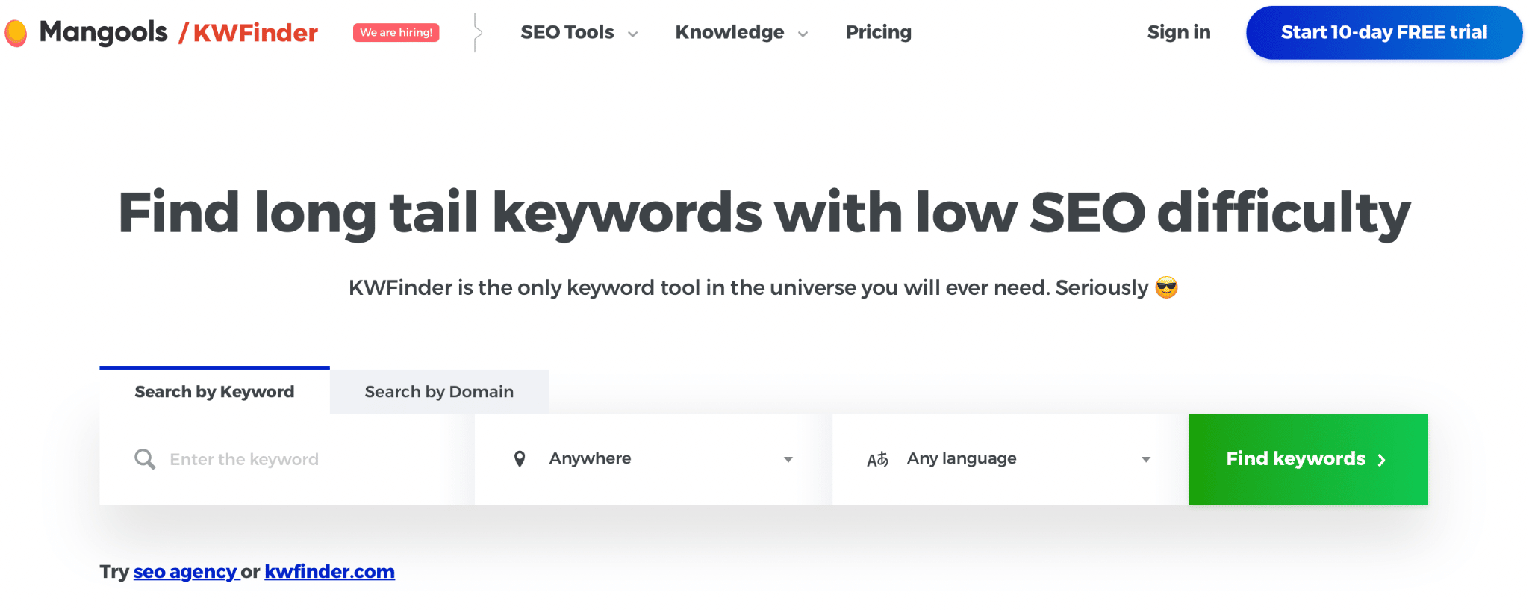
Task: Click the Mangools orange logo icon
Action: (16, 33)
